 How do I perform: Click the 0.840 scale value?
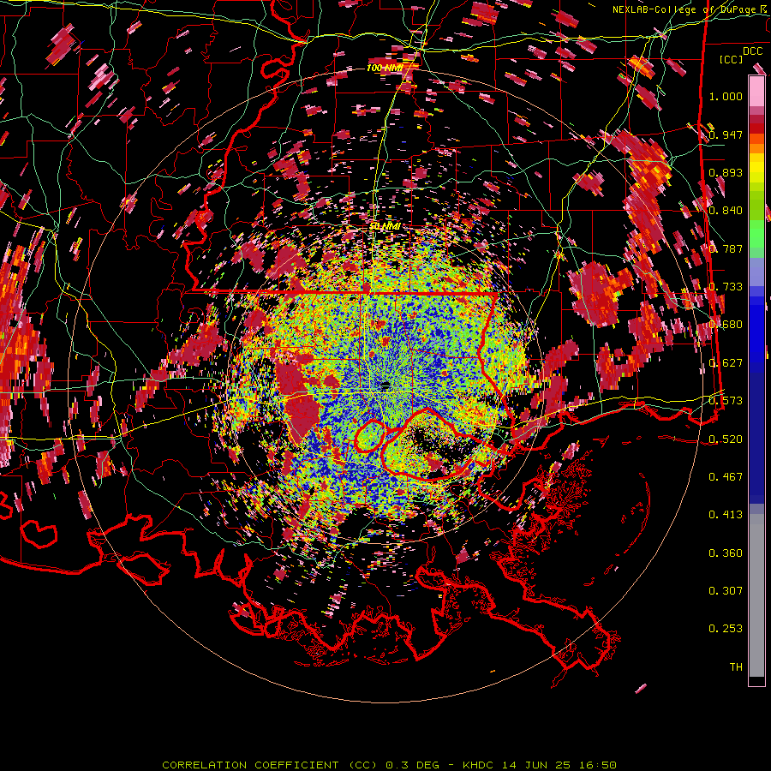[x=726, y=210]
